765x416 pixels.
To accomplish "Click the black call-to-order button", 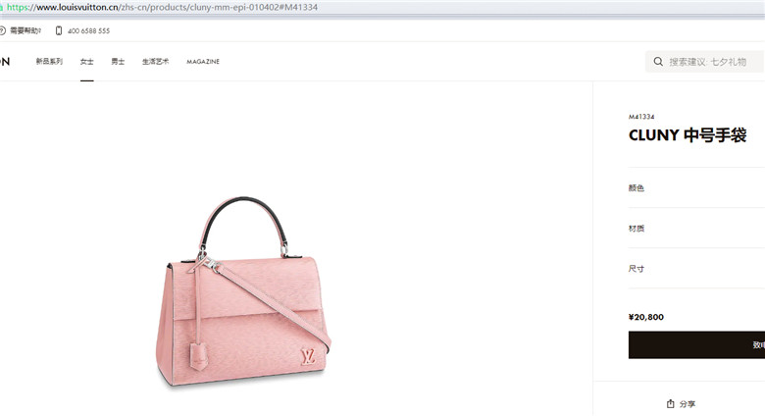I will pyautogui.click(x=696, y=344).
